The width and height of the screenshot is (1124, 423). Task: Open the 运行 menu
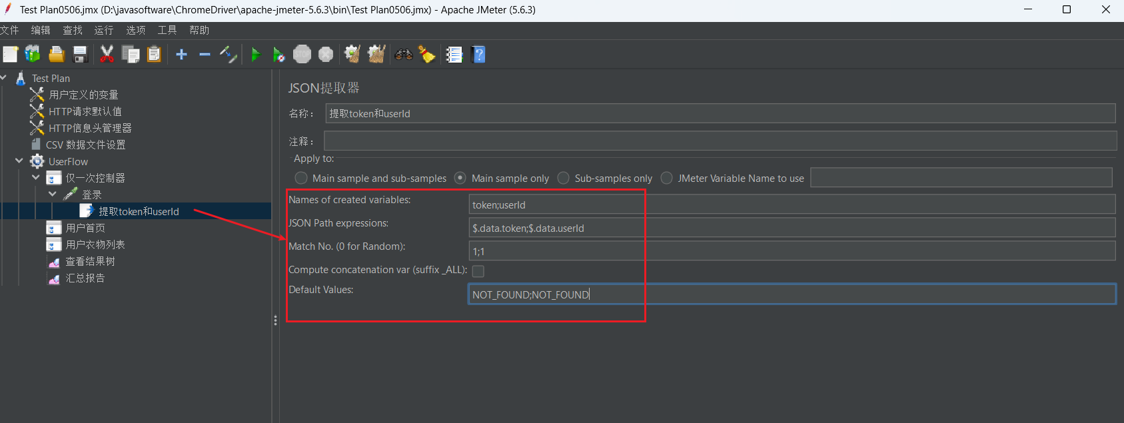104,31
